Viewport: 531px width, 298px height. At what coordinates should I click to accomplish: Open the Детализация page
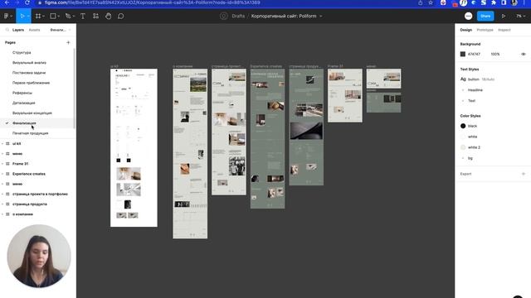(24, 103)
